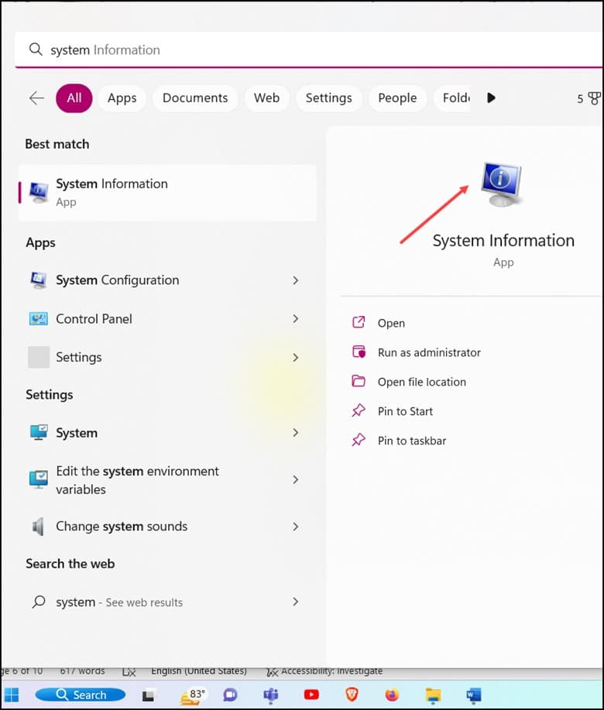604x710 pixels.
Task: Expand Change system sounds chevron
Action: coord(296,526)
